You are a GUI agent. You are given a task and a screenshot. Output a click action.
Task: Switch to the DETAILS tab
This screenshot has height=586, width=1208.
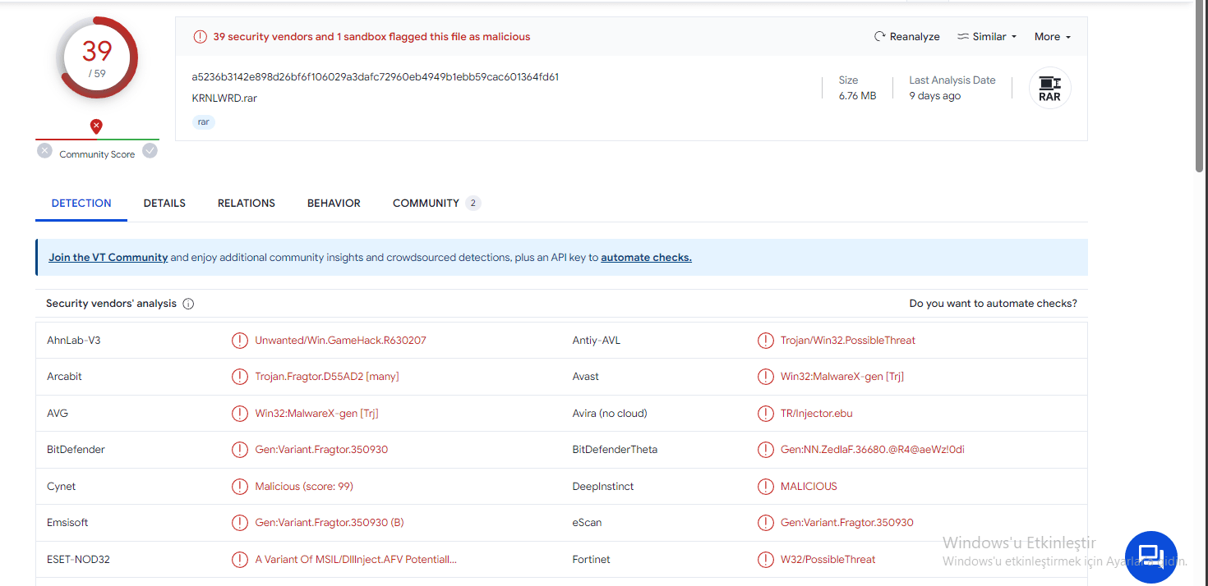[x=164, y=204]
